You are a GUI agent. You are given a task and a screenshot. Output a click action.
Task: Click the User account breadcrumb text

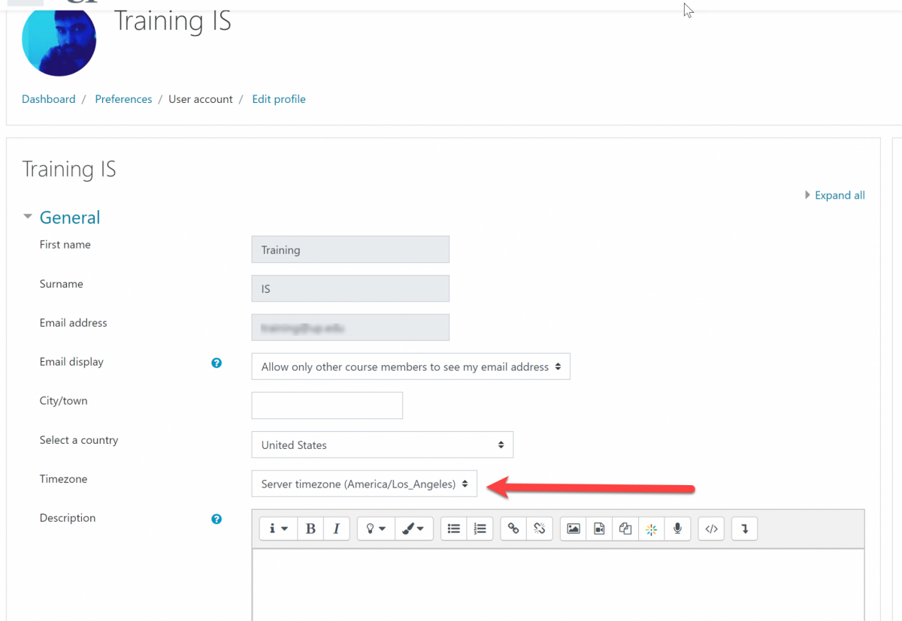tap(201, 99)
